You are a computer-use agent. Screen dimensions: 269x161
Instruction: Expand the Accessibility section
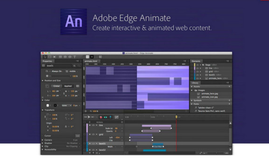point(42,150)
